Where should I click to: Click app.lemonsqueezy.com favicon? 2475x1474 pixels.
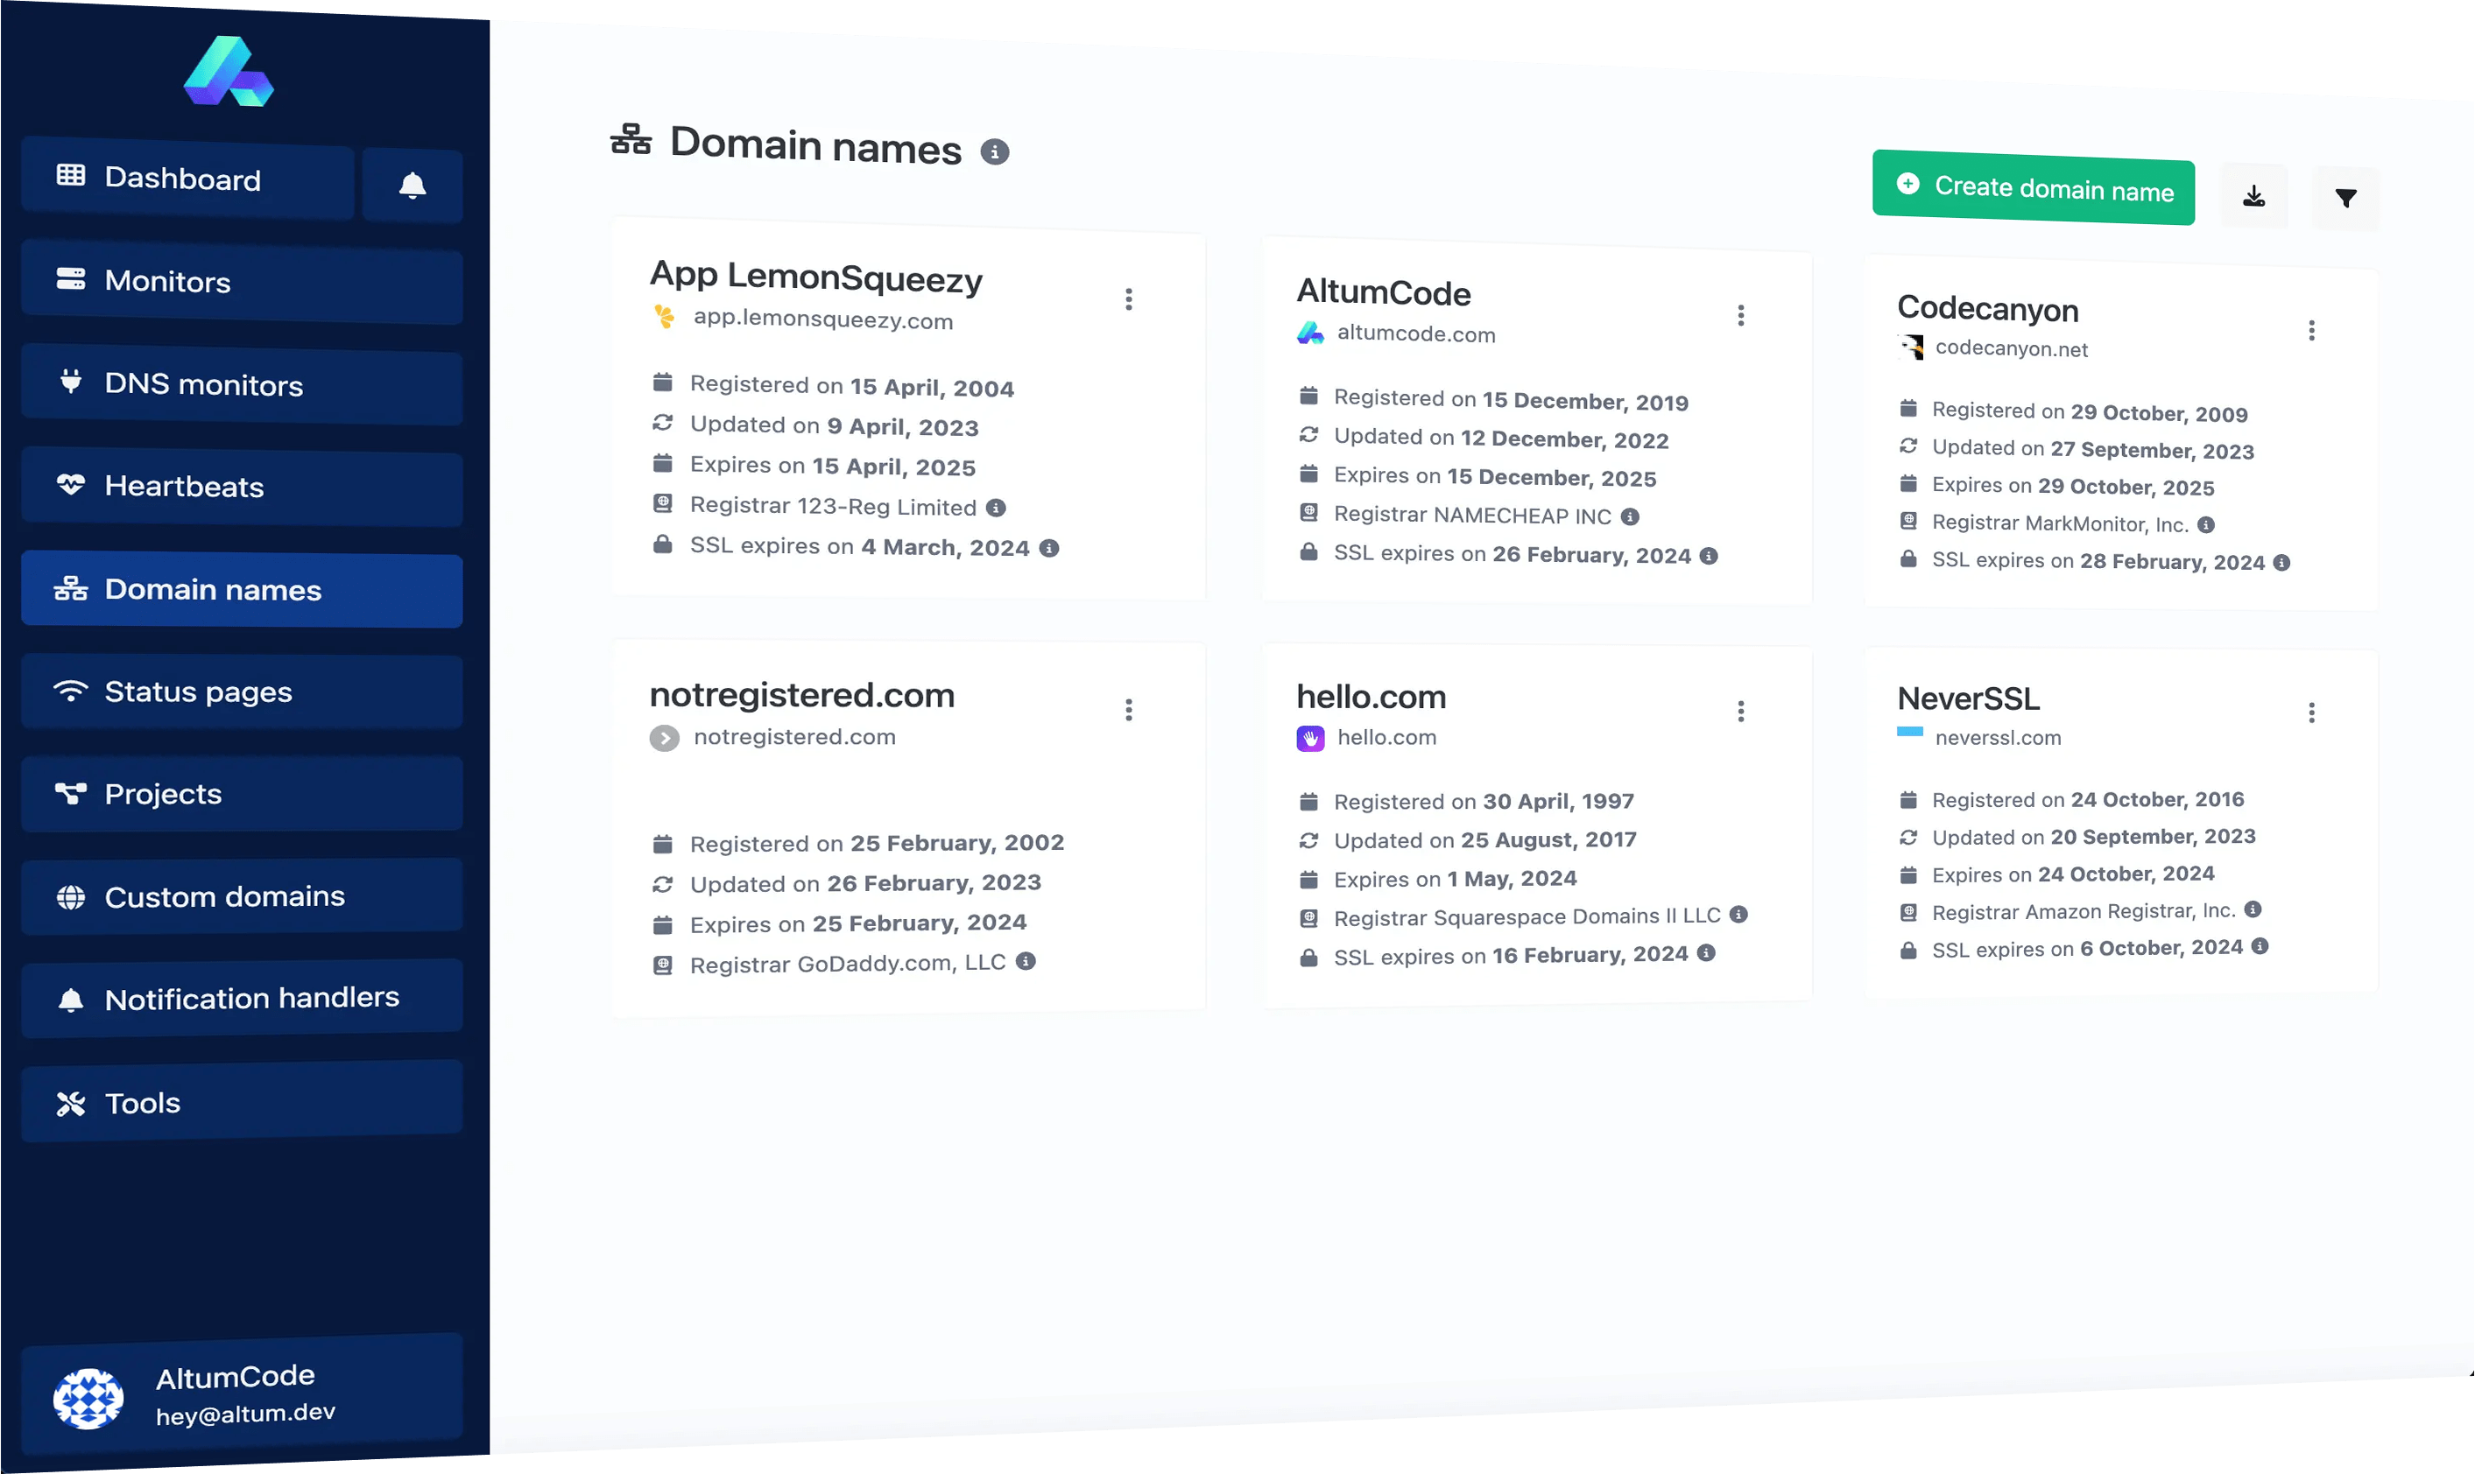pos(664,317)
